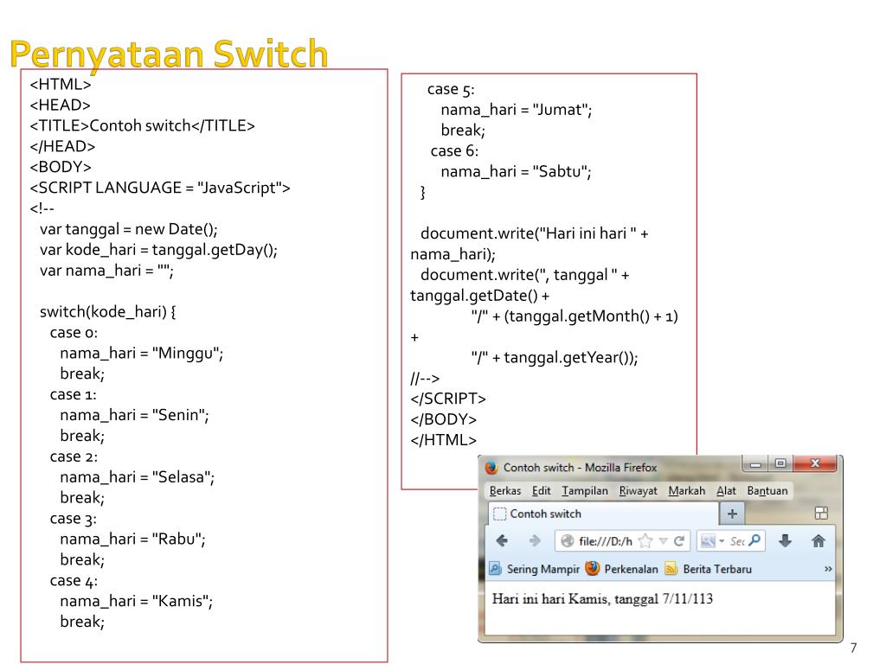Click the line "switch(kode_hari) {"
Screen dimensions: 886x664
pyautogui.click(x=107, y=311)
